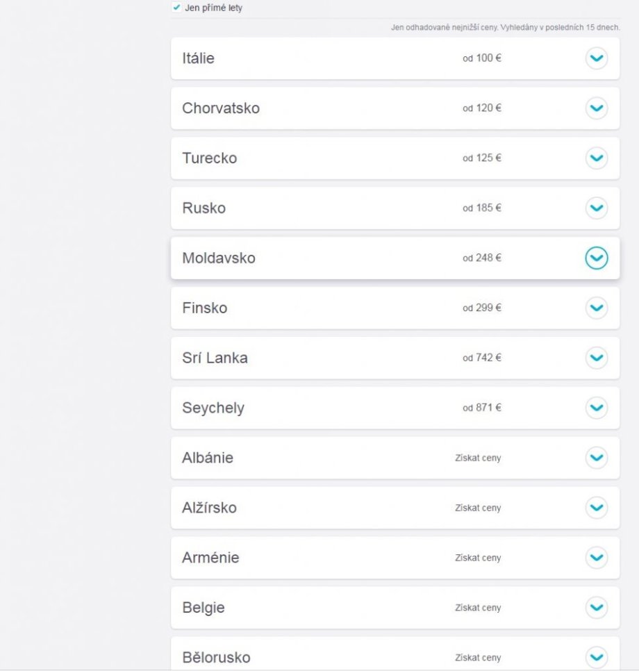
Task: Click the Bělorusko destination name
Action: tap(216, 657)
